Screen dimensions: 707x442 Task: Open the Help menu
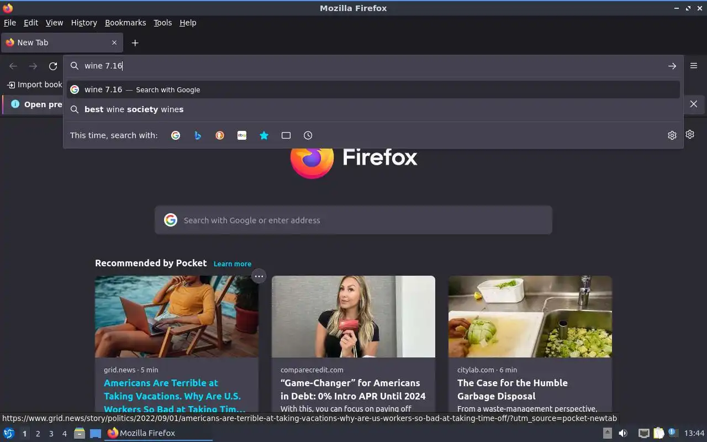point(188,23)
